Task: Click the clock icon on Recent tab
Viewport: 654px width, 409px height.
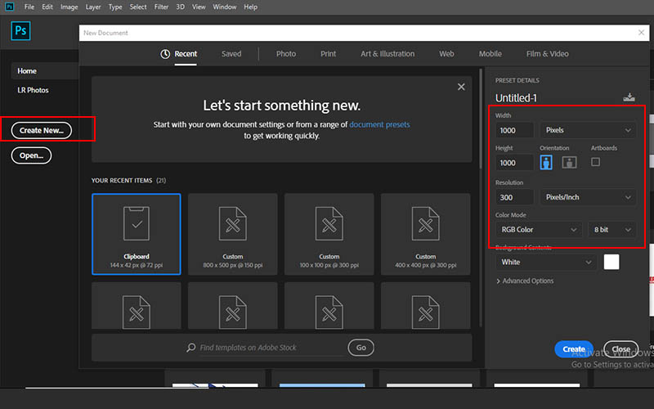Action: (165, 54)
